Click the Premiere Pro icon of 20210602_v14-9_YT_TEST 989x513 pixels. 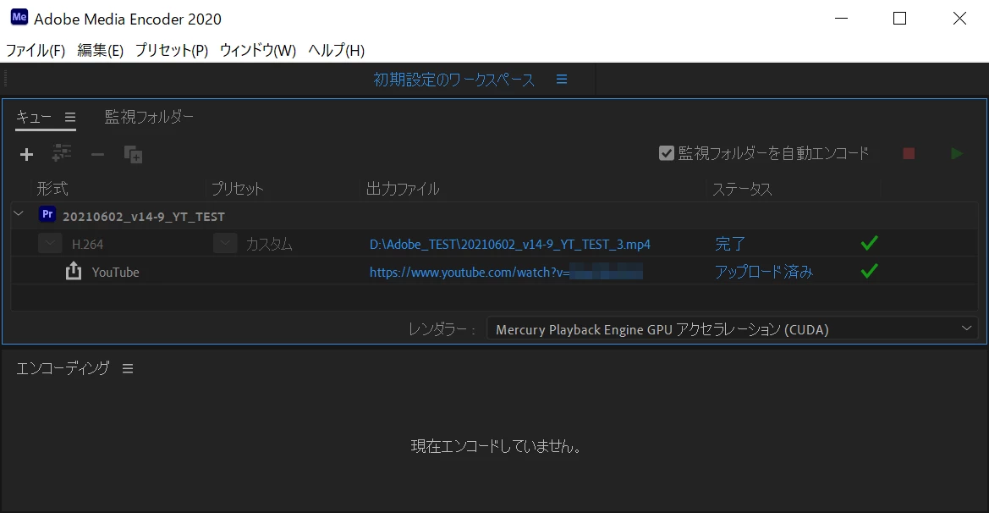(47, 214)
